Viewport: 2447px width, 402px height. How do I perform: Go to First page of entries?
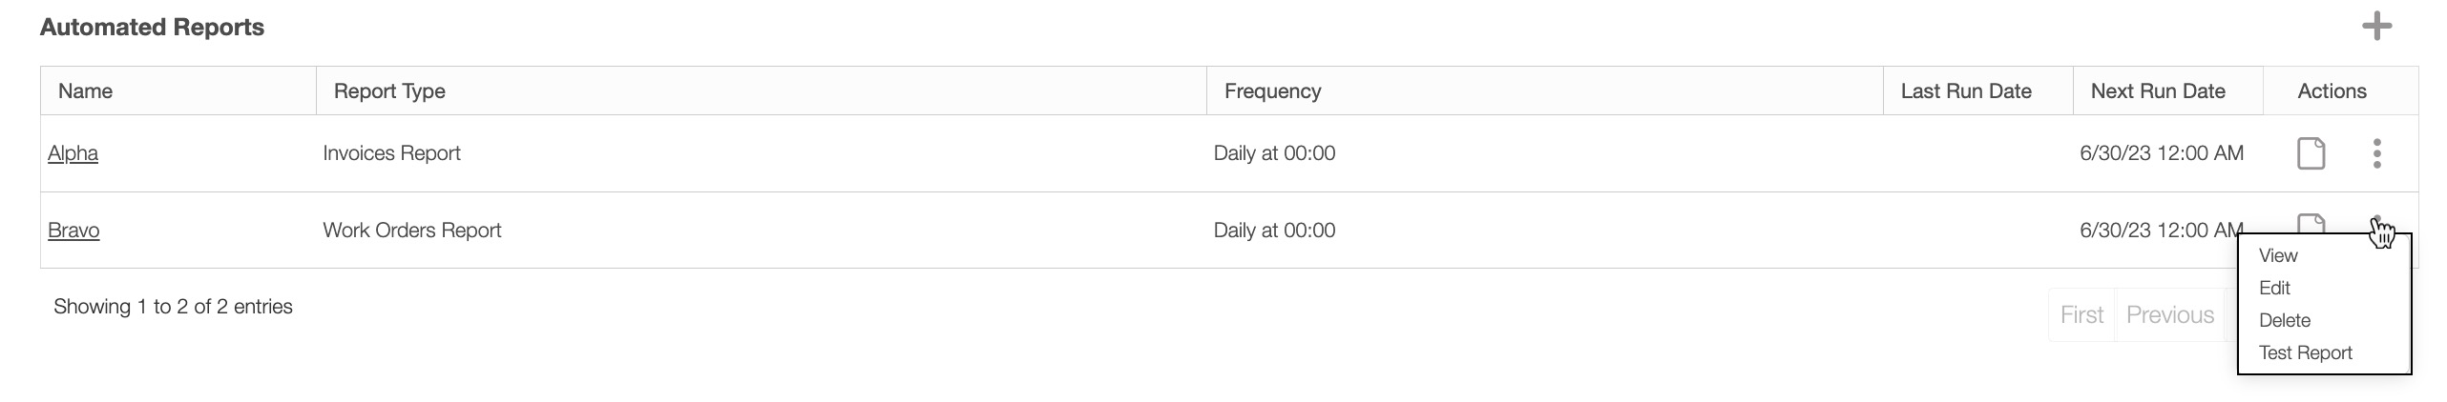tap(2081, 315)
